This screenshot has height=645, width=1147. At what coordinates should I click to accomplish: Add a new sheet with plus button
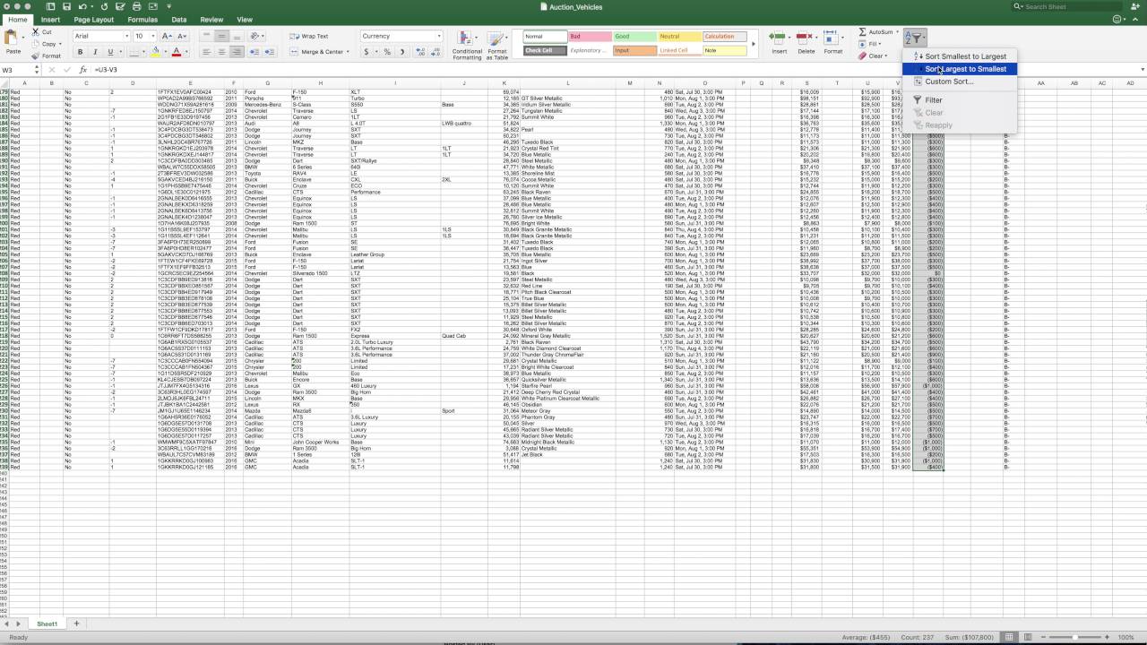(76, 623)
